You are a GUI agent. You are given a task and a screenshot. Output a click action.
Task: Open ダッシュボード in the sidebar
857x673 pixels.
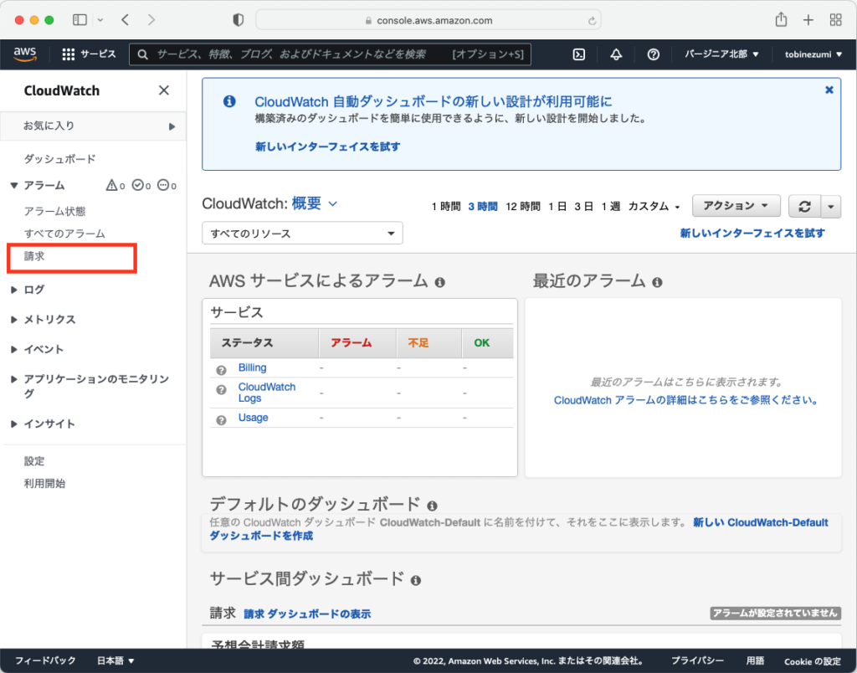point(59,159)
